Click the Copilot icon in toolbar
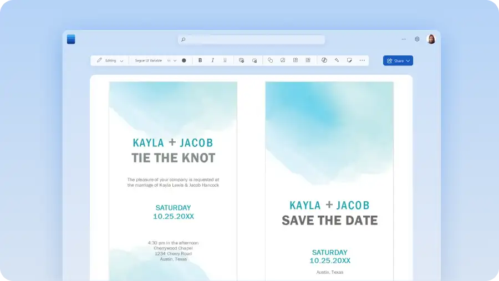Viewport: 499px width, 281px height. point(324,60)
